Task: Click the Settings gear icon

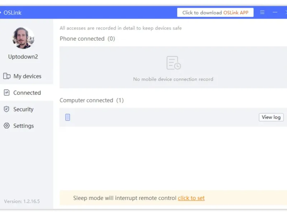Action: pyautogui.click(x=6, y=126)
